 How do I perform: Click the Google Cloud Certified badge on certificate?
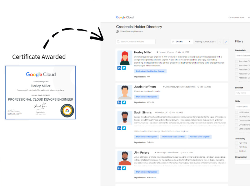pyautogui.click(x=67, y=111)
